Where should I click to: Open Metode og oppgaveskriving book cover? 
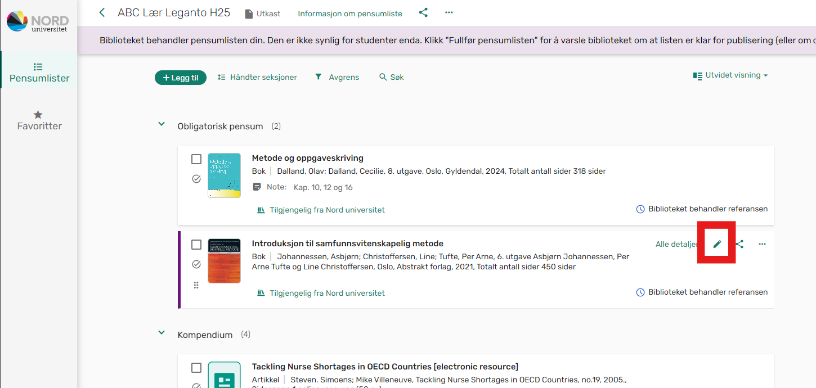[x=224, y=175]
